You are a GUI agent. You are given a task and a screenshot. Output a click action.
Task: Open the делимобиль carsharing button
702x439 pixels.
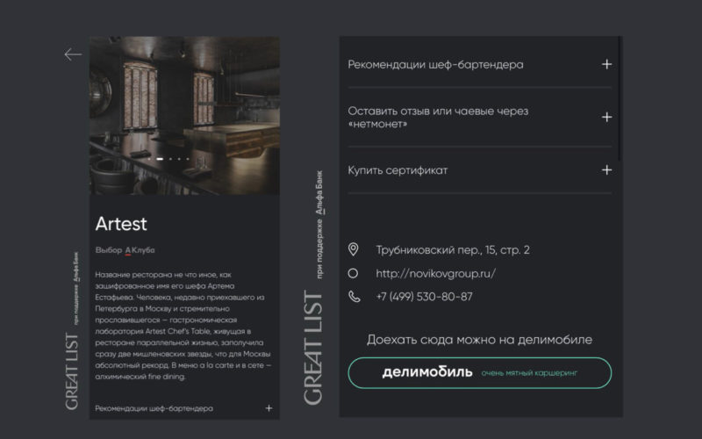click(x=479, y=372)
